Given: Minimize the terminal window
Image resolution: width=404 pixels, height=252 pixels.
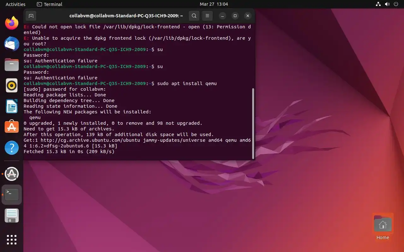Looking at the screenshot, I should click(223, 16).
